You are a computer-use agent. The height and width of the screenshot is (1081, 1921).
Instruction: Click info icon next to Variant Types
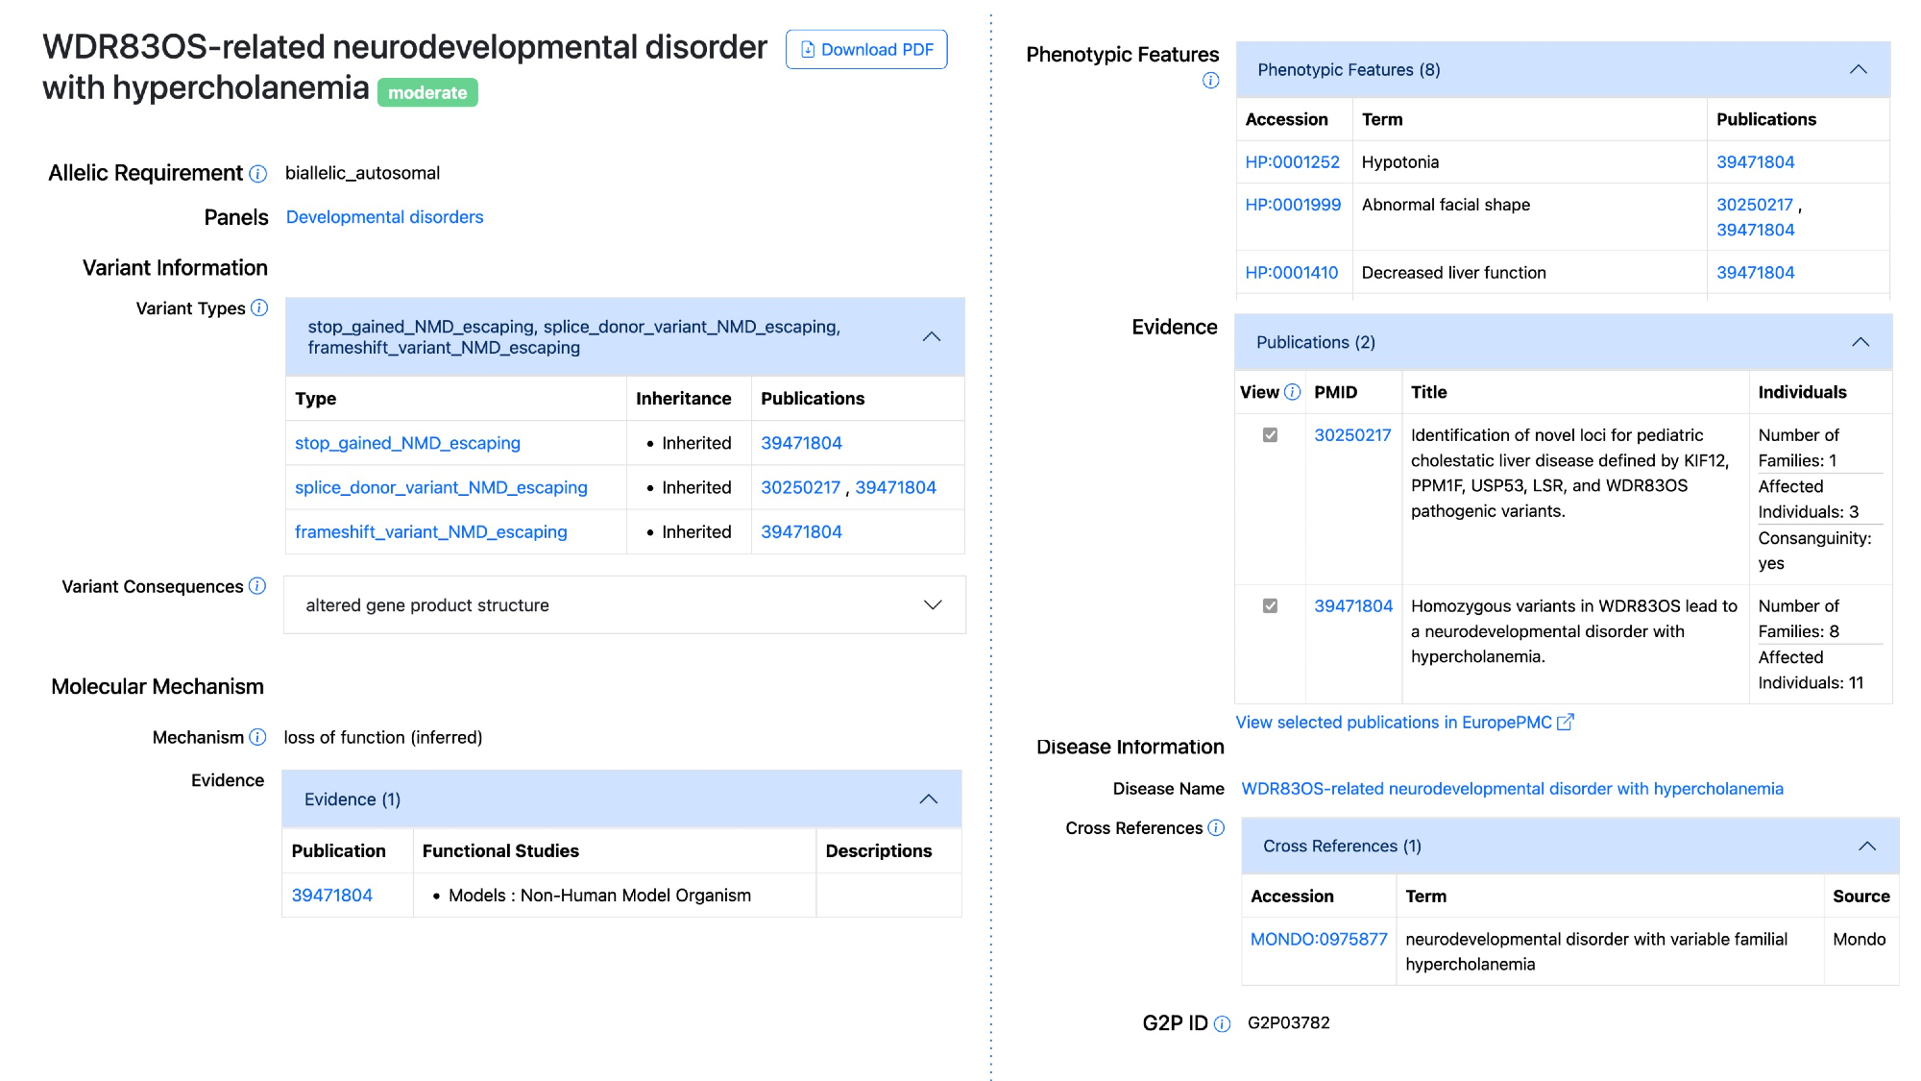(259, 308)
